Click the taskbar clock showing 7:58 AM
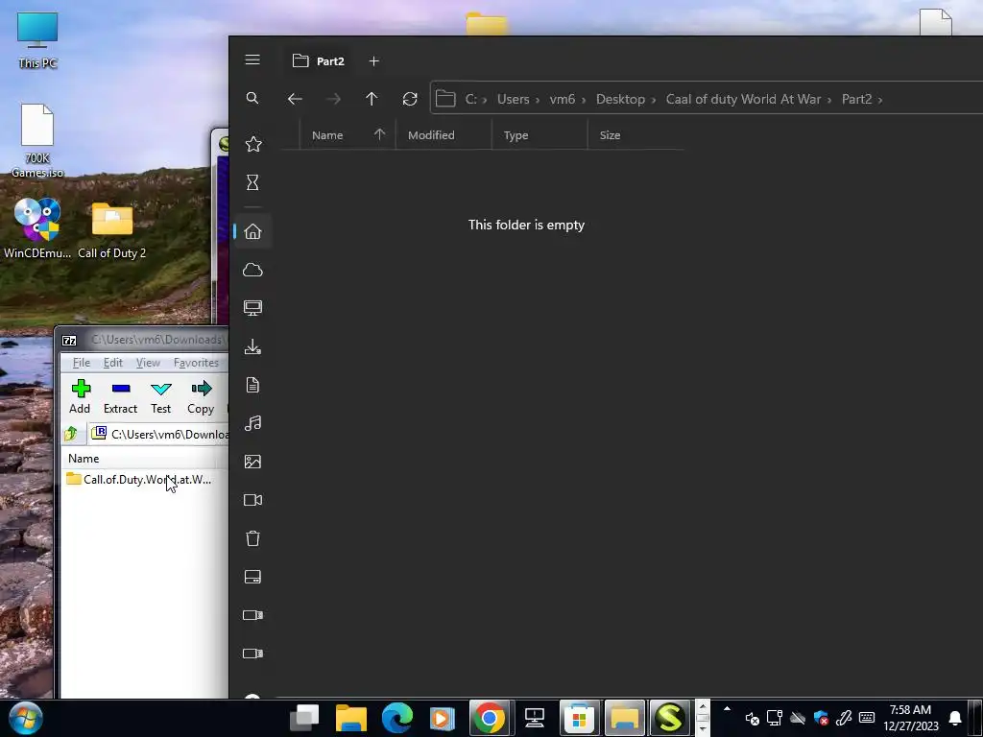This screenshot has width=983, height=737. (911, 718)
